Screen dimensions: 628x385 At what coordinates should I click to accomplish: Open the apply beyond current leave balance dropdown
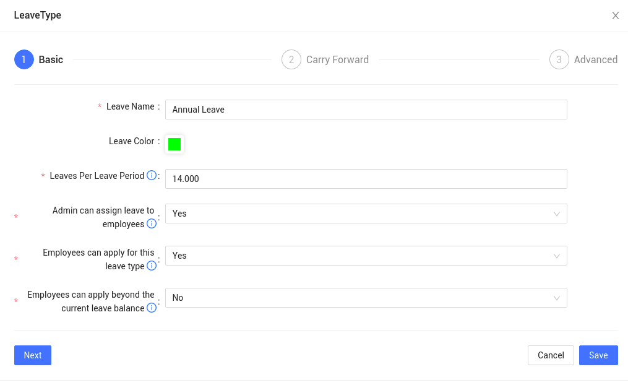pyautogui.click(x=366, y=298)
